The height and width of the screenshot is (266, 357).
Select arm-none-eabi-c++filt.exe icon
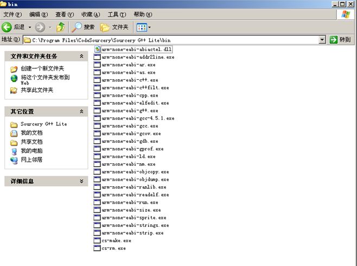click(x=97, y=88)
